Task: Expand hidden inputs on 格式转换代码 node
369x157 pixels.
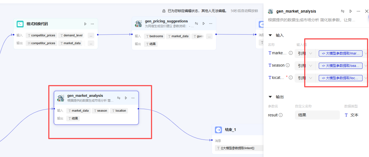Action: [91, 36]
